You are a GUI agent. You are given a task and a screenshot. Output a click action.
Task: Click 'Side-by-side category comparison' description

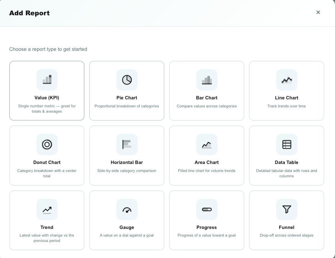point(127,170)
